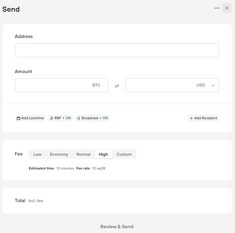Select the High fee option

[103, 154]
